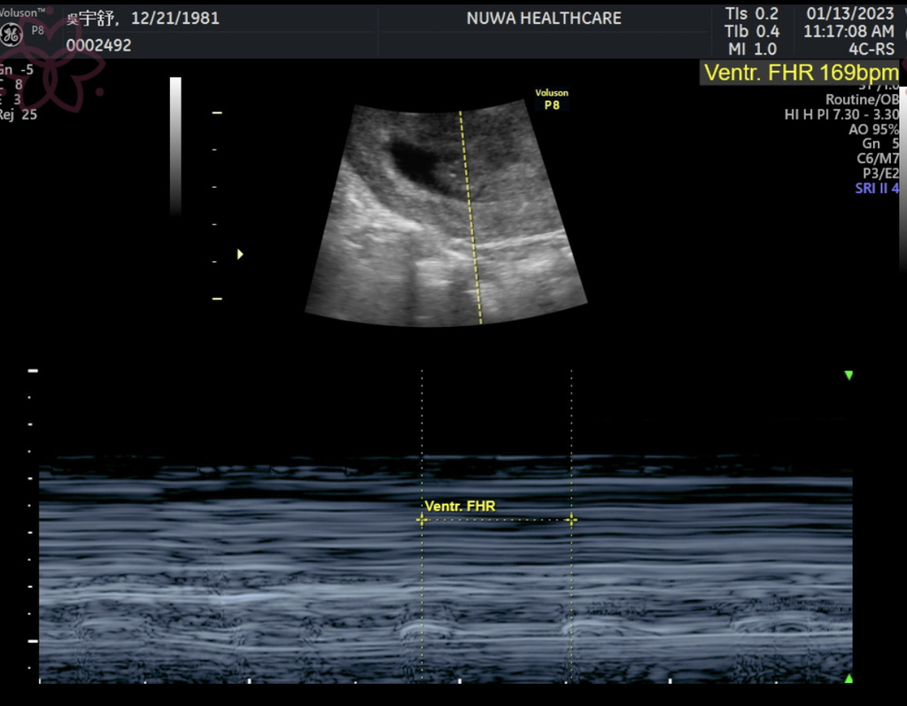Click the green down triangle marker
This screenshot has width=907, height=706.
[x=849, y=375]
